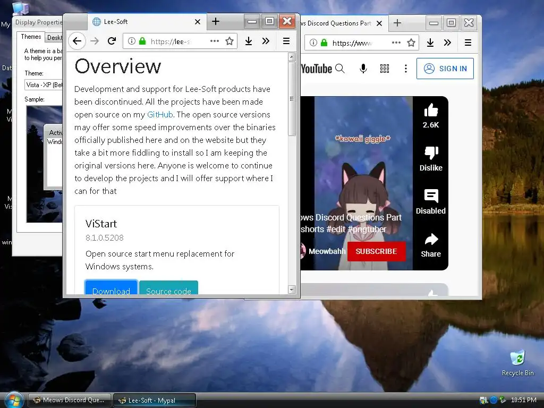The width and height of the screenshot is (544, 408).
Task: Click Lee-Soft page vertical scrollbar thumb
Action: [x=292, y=98]
